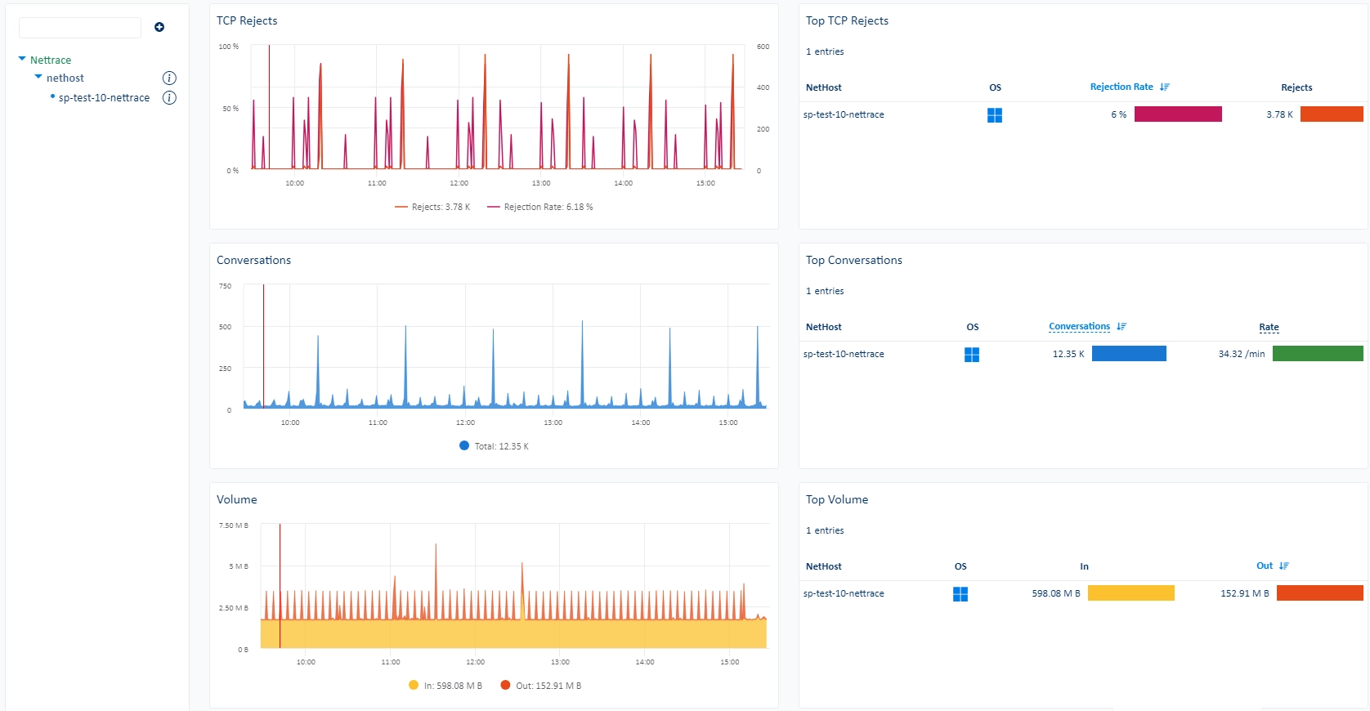This screenshot has width=1370, height=711.
Task: Select sp-test-10-nettrace in the sidebar tree
Action: tap(104, 98)
